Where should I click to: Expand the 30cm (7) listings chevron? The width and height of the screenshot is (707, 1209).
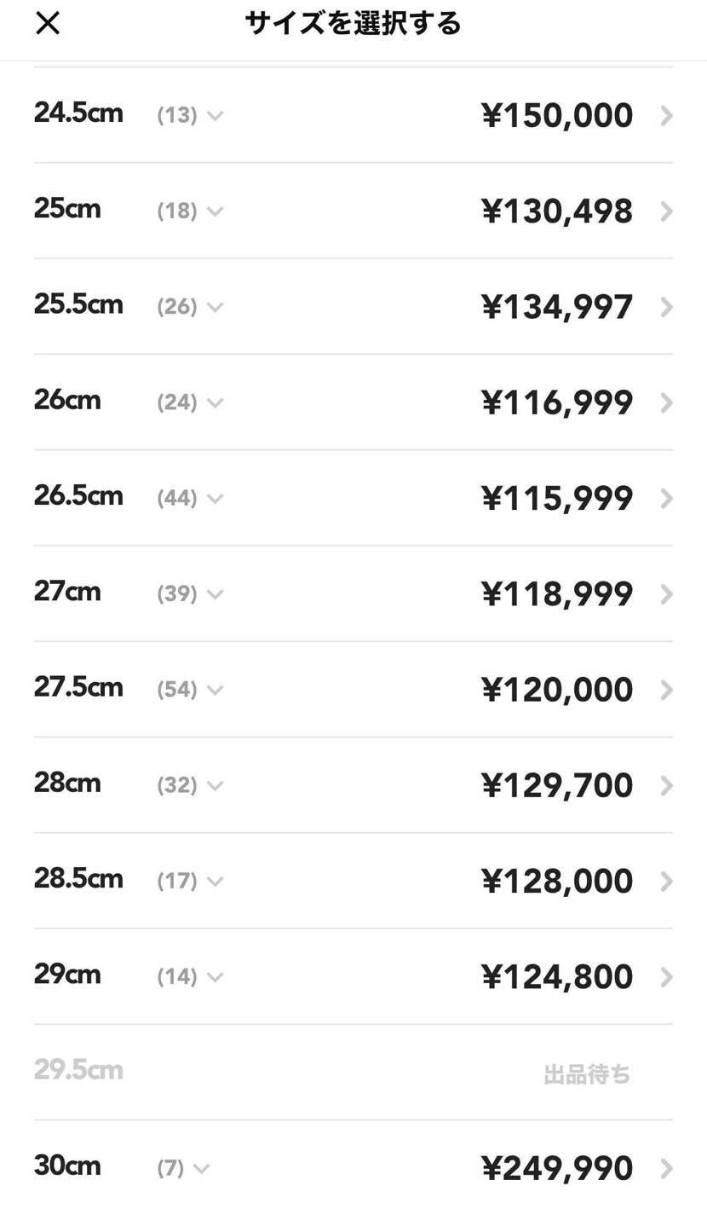[202, 1169]
